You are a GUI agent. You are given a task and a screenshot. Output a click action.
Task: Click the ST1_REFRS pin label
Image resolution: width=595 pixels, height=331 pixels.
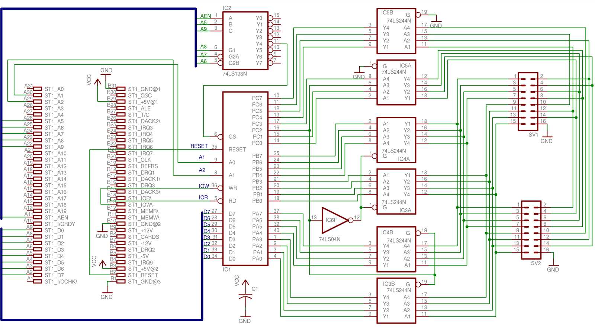tap(143, 166)
